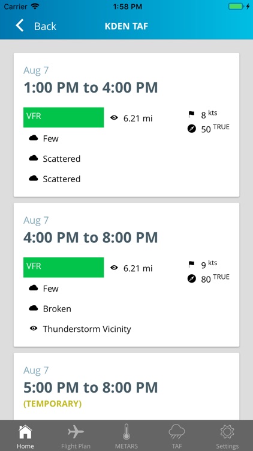Screen dimensions: 253x451
Task: Click the visibility eye icon in 1:00 PM card
Action: pyautogui.click(x=114, y=117)
